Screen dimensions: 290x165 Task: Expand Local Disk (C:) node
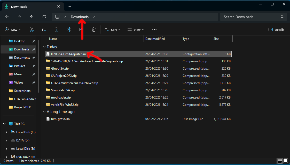[6, 132]
